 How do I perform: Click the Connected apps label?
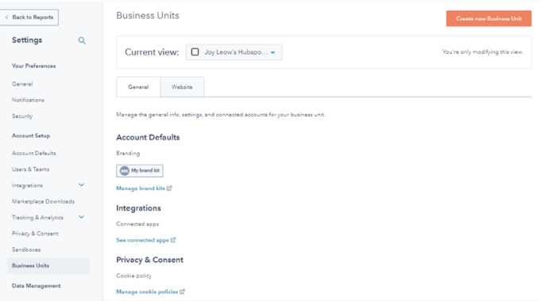137,224
